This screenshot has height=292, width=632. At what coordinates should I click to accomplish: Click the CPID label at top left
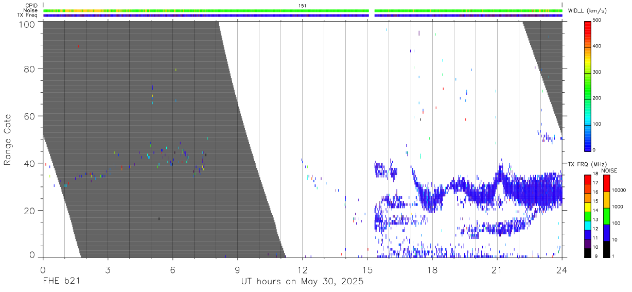click(32, 6)
